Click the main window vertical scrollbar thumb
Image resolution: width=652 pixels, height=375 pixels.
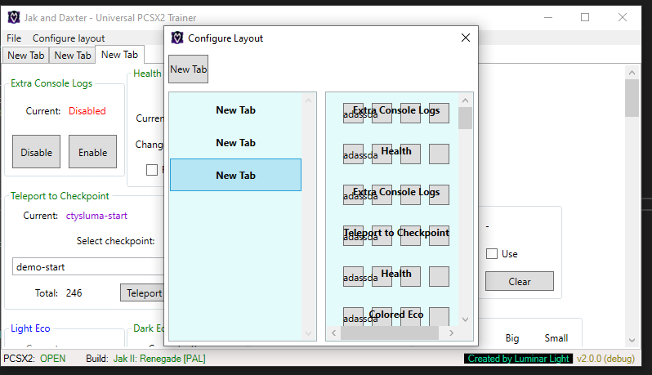pos(632,98)
